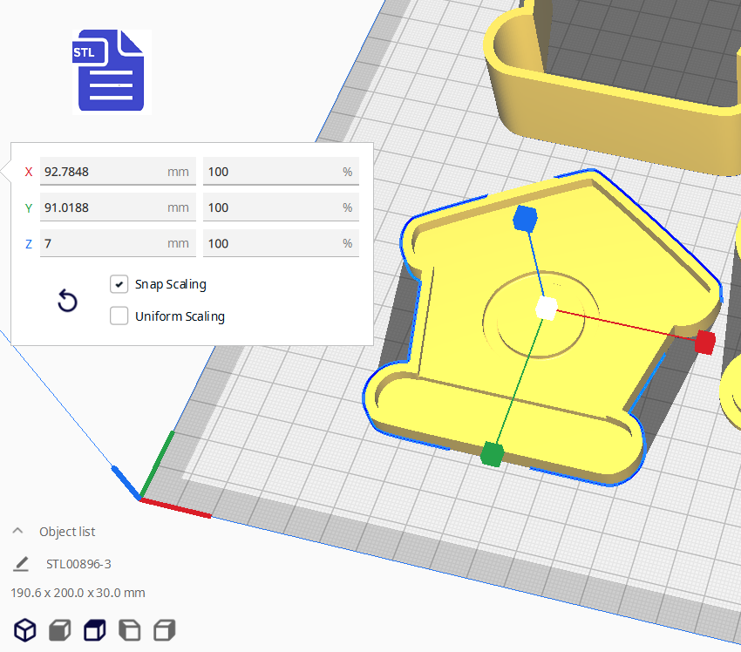The image size is (741, 652).
Task: Select the front view camera icon
Action: 59,629
